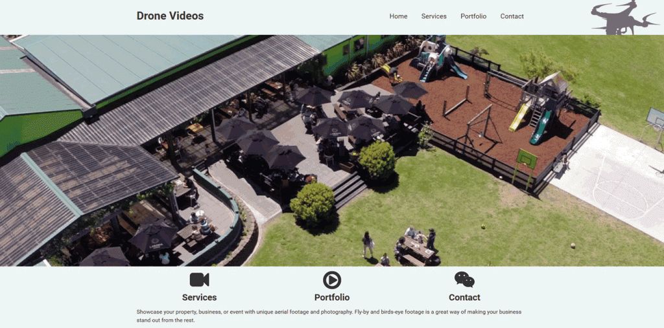Screen dimensions: 664x328
Task: Click the aerial footage hero video
Action: pyautogui.click(x=332, y=151)
